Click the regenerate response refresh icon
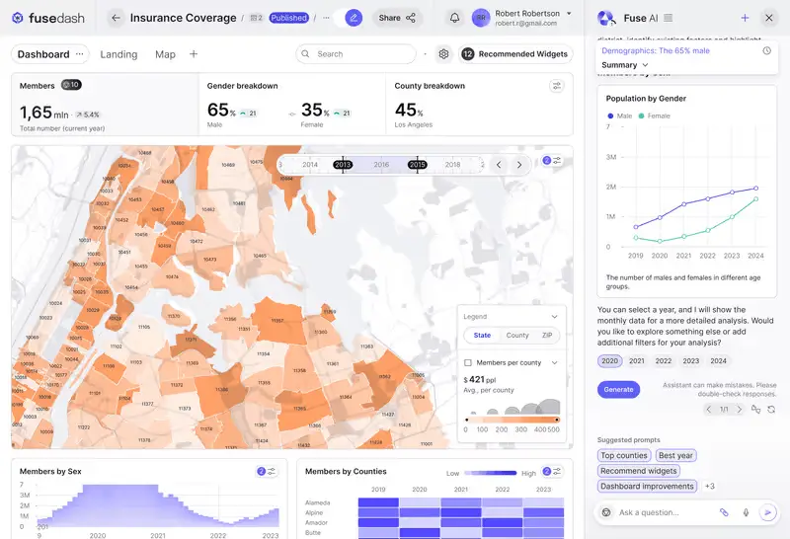Screen dimensions: 790x539 (771, 409)
